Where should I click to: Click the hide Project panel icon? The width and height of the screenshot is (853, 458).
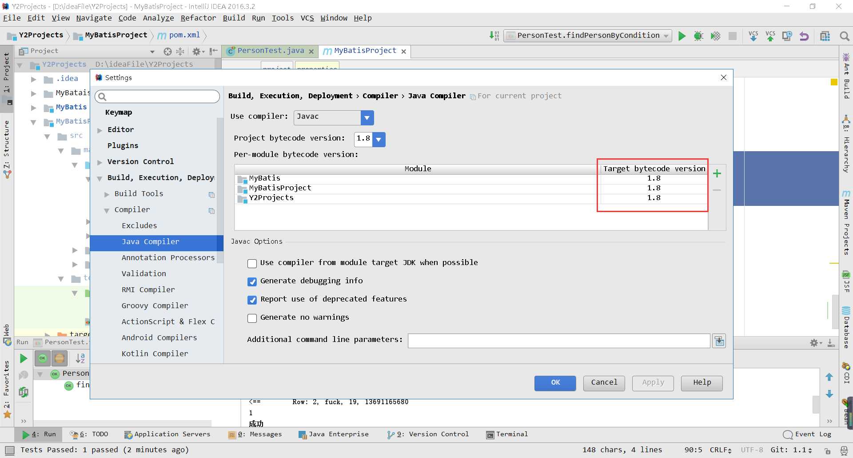(x=214, y=52)
